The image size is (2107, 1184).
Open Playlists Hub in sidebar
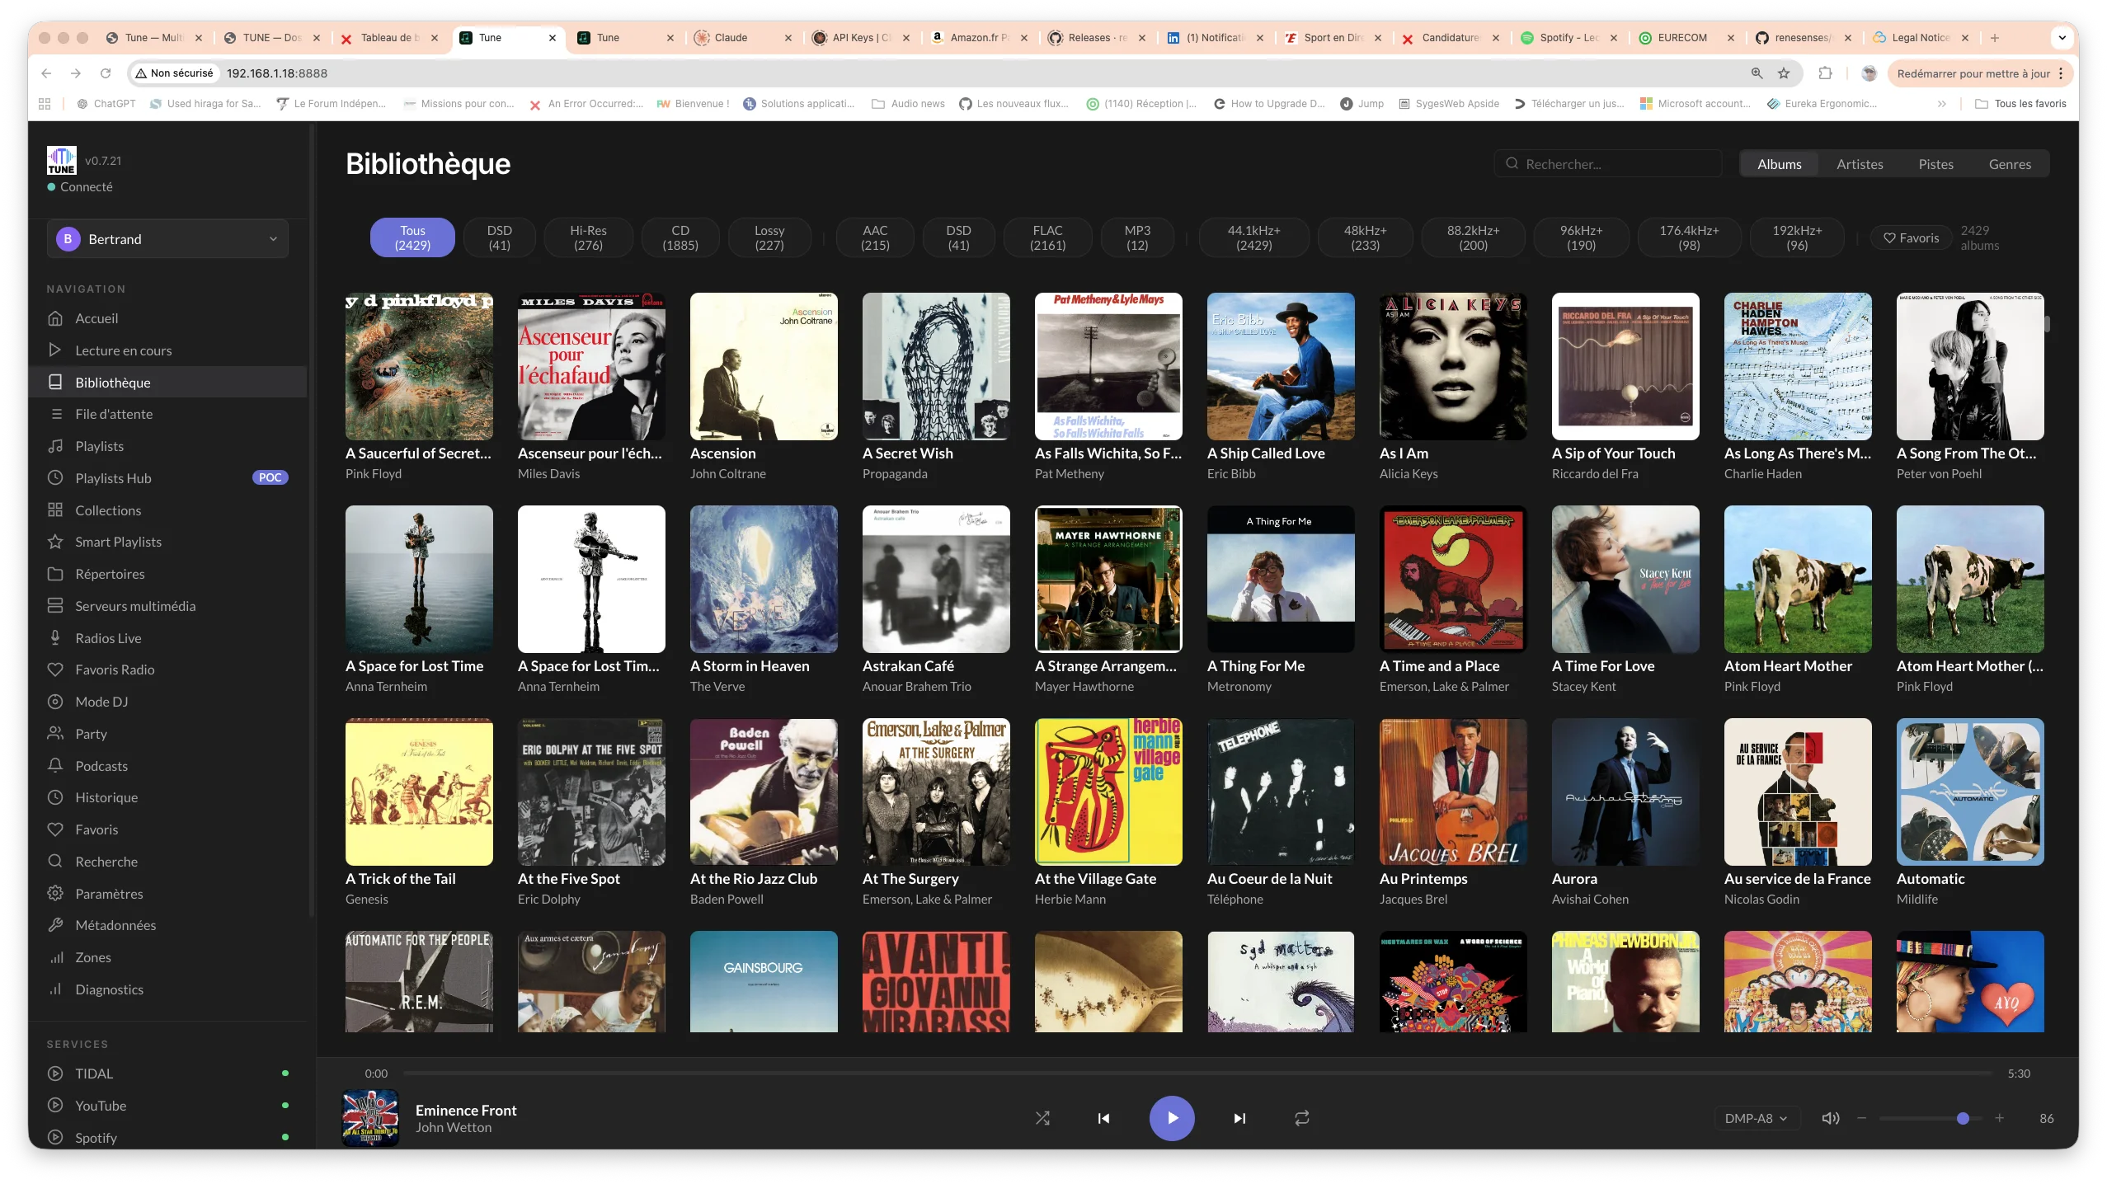coord(167,478)
